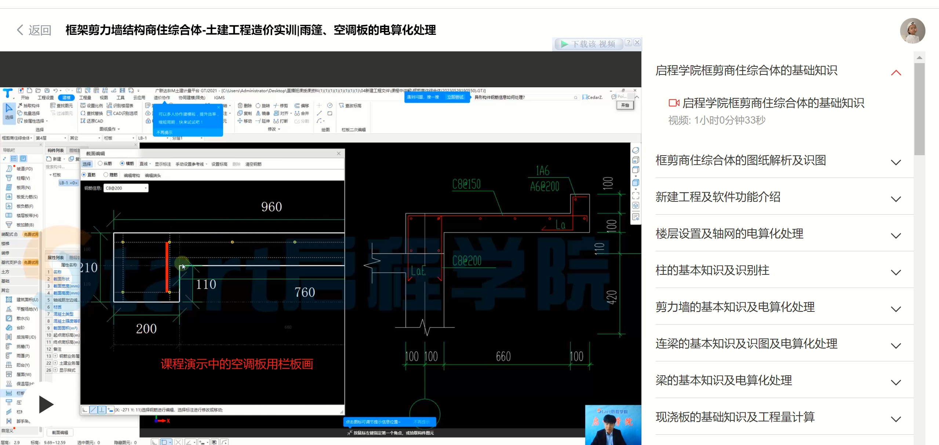Screen dimensions: 939x445
Task: Click 设置标高 in 截面编辑 toolbar
Action: click(219, 164)
